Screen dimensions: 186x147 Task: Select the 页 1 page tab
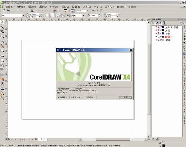click(42, 139)
